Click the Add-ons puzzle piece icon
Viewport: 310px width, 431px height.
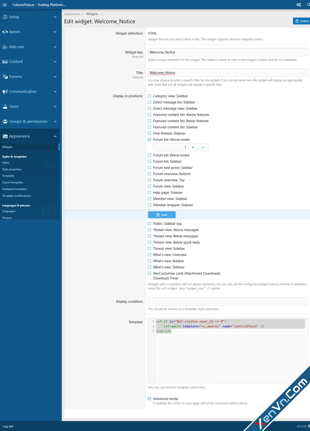[x=5, y=47]
